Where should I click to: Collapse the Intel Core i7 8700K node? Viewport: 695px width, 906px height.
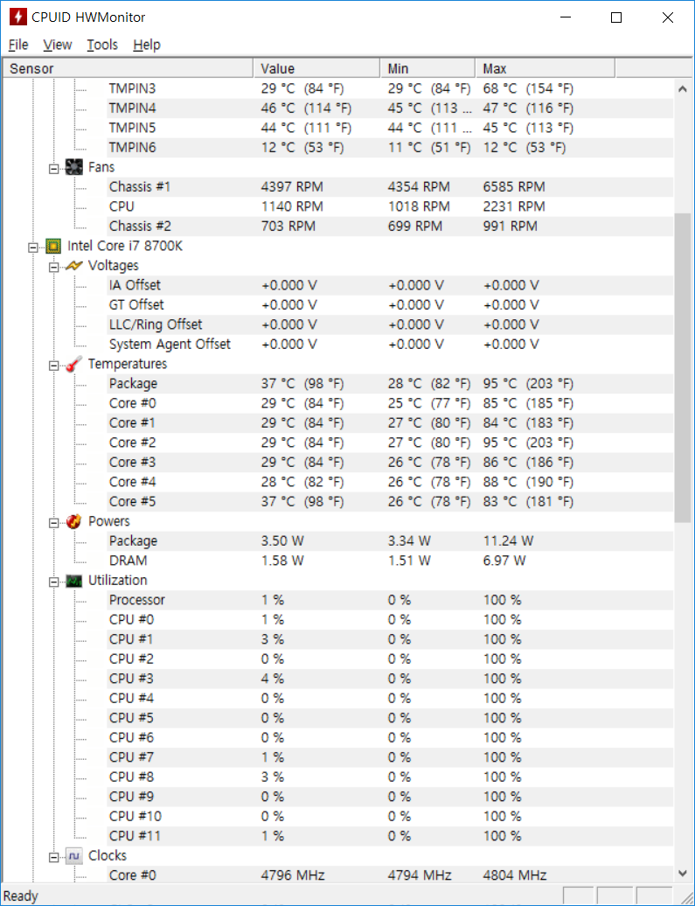pyautogui.click(x=33, y=247)
